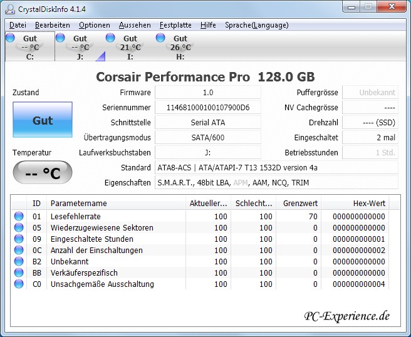Sort by the Parametername column header
The height and width of the screenshot is (337, 411).
(x=116, y=203)
